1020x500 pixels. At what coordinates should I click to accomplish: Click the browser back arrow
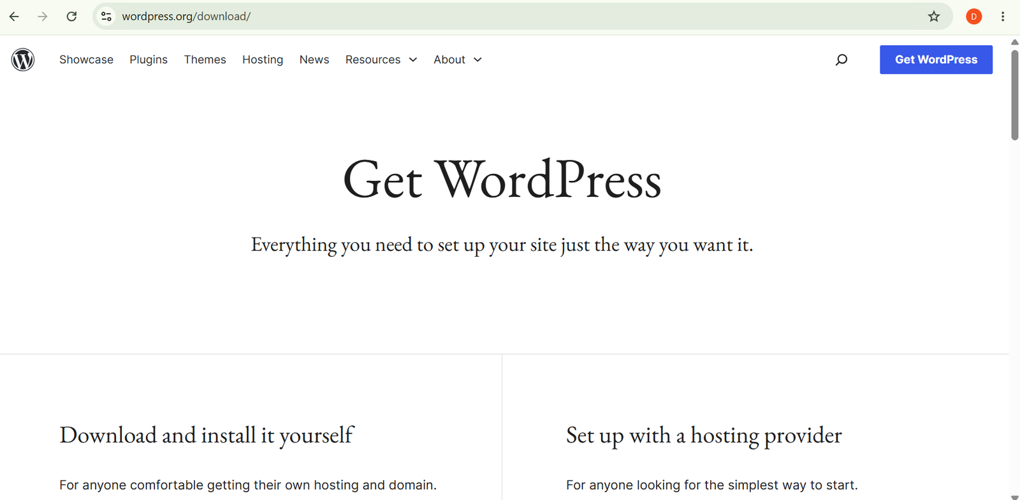point(14,17)
